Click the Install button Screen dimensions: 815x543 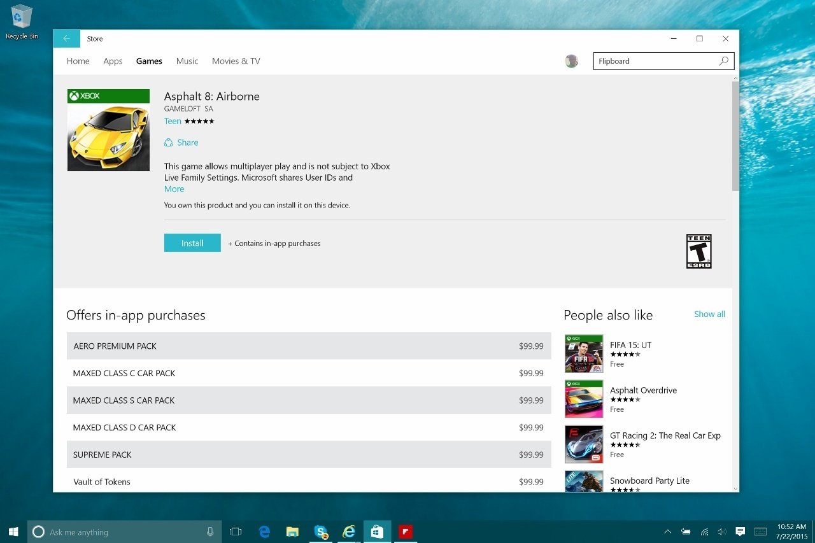(192, 243)
